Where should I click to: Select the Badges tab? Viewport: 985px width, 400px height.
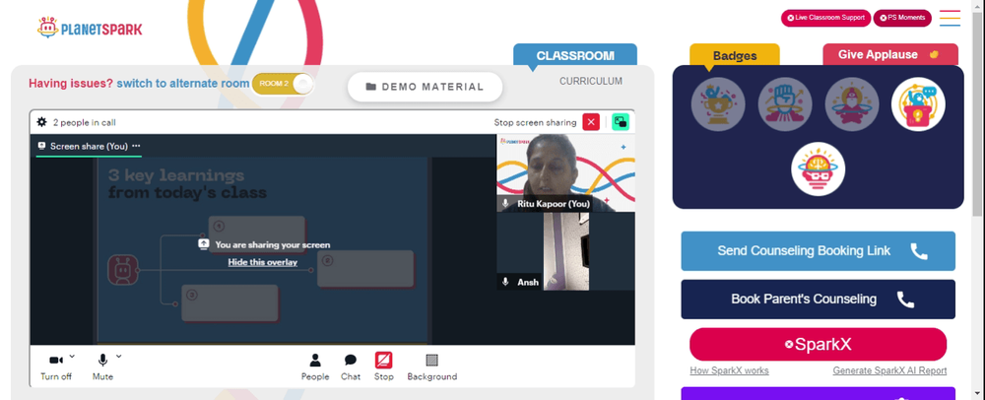(735, 55)
